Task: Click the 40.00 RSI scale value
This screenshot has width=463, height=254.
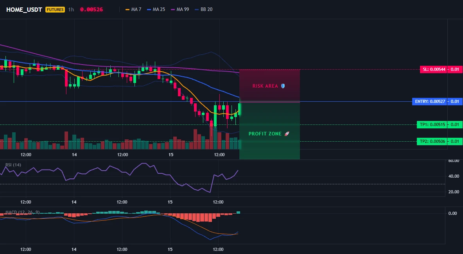Action: 454,176
